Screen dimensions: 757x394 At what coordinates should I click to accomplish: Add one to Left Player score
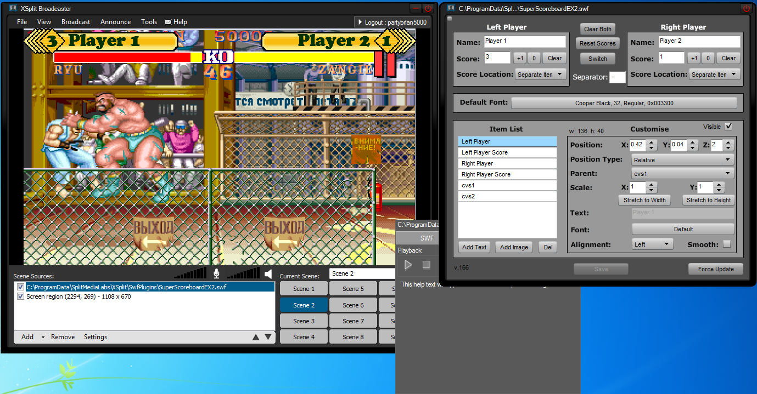click(520, 58)
